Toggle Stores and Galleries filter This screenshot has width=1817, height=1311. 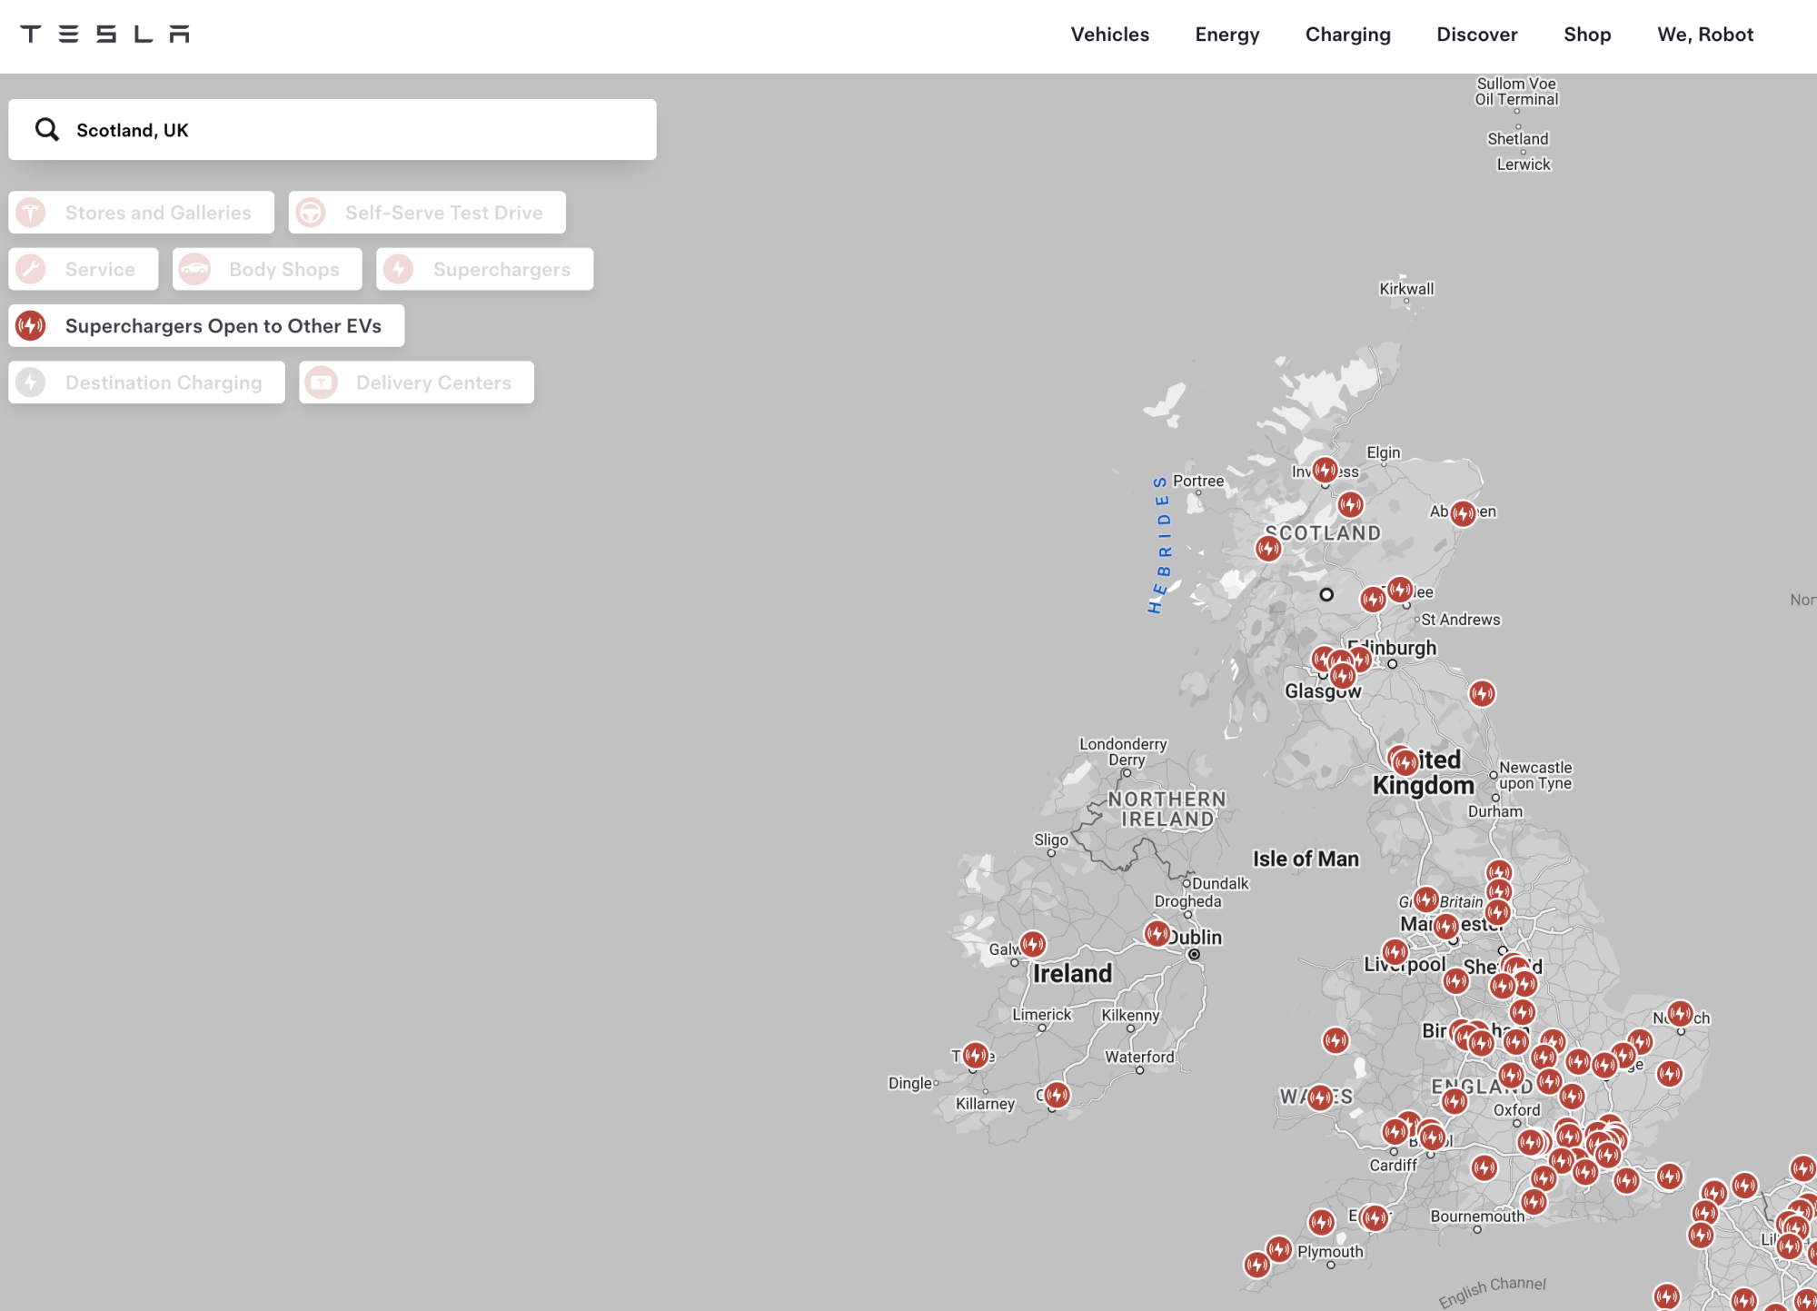(142, 213)
